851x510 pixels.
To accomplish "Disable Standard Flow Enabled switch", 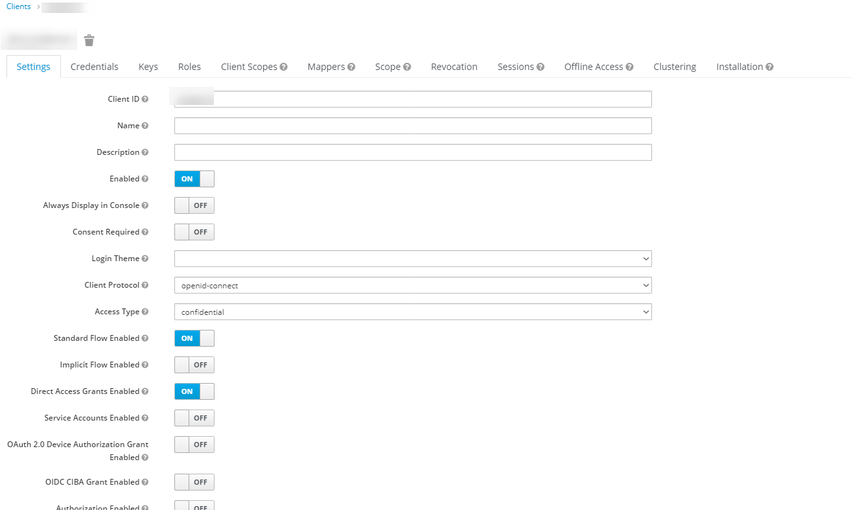I will (194, 338).
